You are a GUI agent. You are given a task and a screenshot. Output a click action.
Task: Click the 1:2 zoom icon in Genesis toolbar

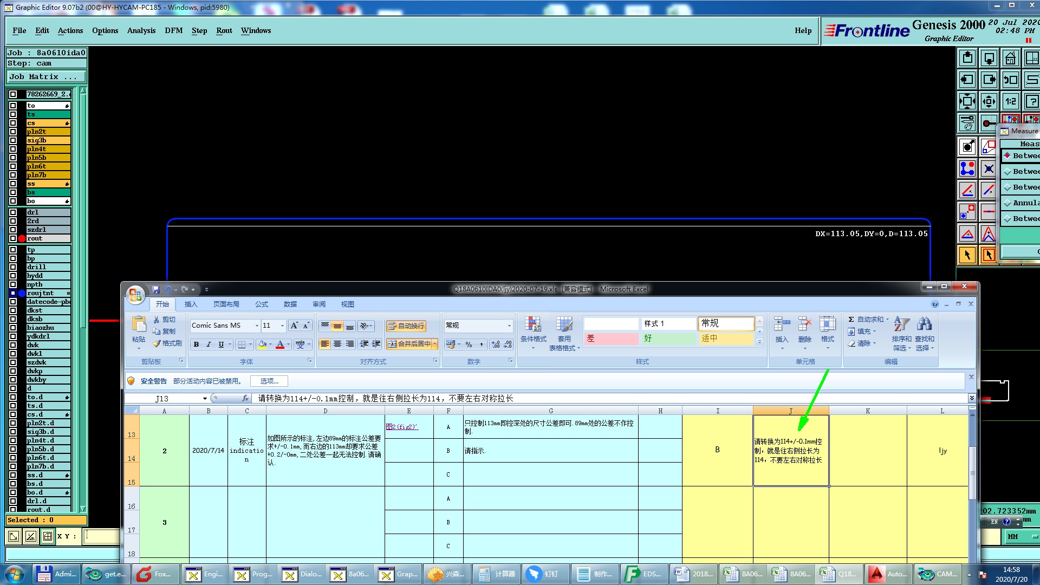(x=1011, y=101)
